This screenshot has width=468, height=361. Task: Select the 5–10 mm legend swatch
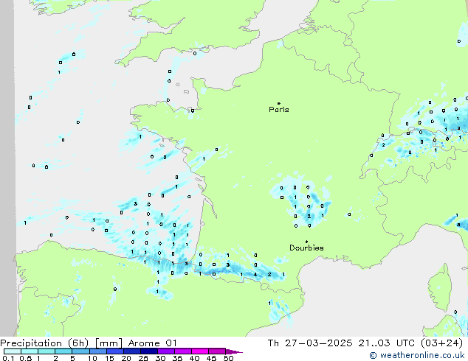click(81, 351)
